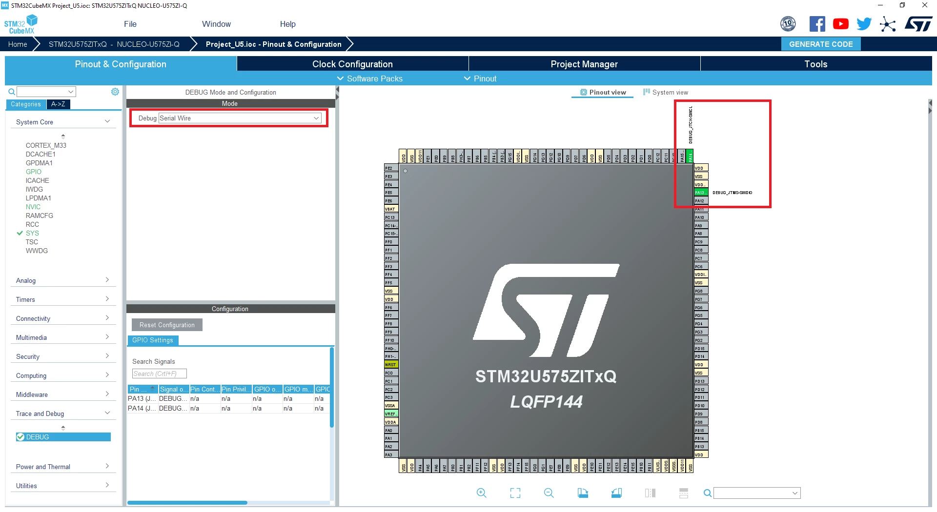This screenshot has width=937, height=512.
Task: Open the YouTube icon in the header
Action: pyautogui.click(x=840, y=24)
